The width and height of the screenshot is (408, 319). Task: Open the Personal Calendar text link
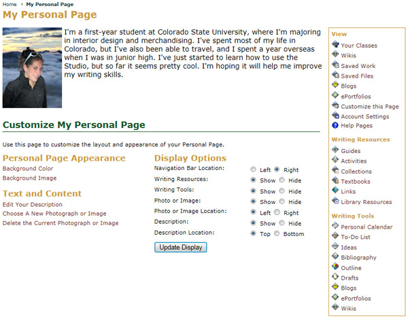point(367,227)
